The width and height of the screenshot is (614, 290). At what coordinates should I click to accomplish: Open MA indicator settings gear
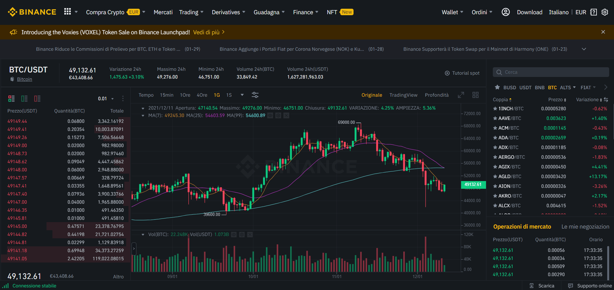point(278,115)
